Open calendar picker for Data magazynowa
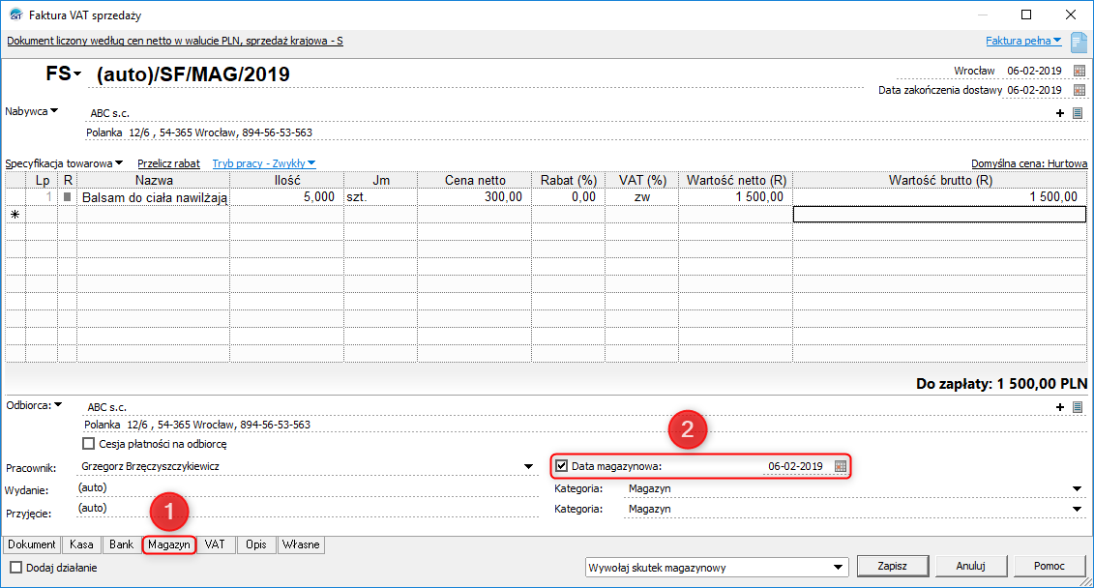This screenshot has height=588, width=1094. (x=841, y=466)
